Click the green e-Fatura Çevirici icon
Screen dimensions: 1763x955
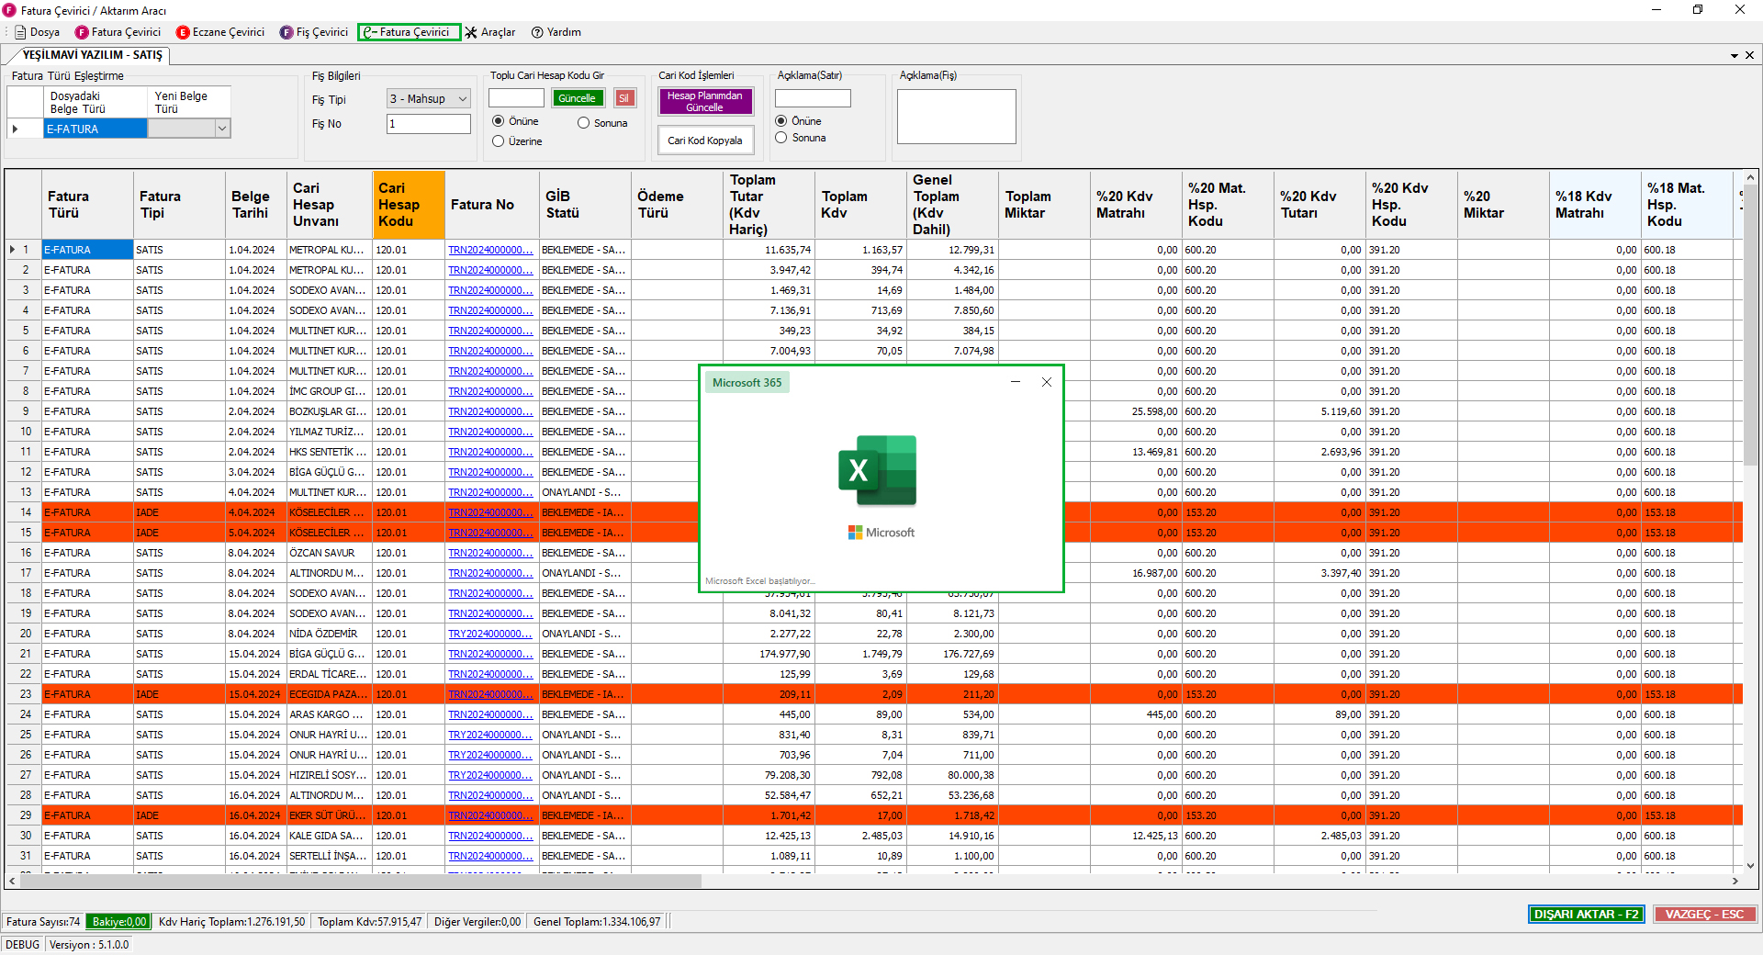[369, 32]
